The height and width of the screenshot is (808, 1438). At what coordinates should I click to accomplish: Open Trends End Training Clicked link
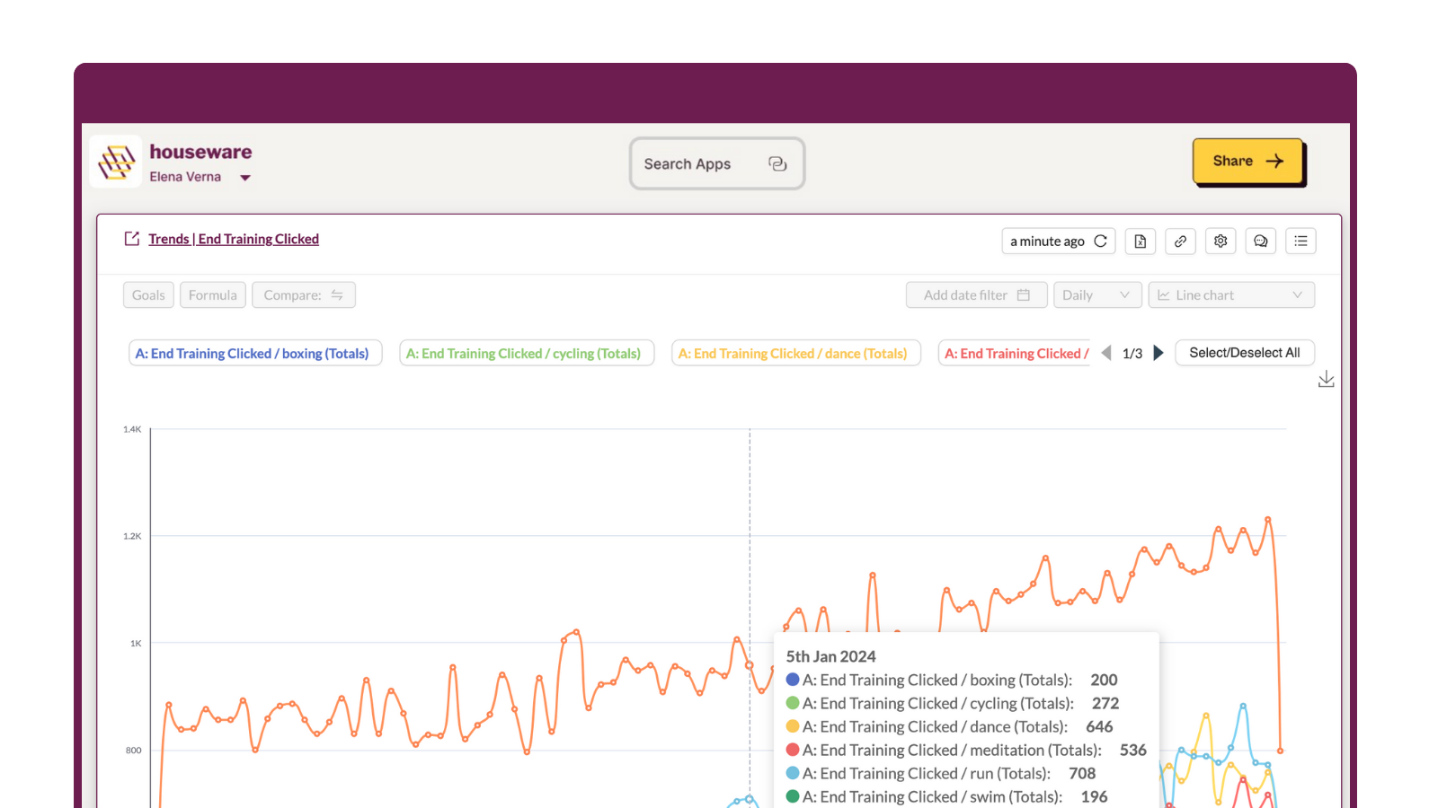[234, 239]
